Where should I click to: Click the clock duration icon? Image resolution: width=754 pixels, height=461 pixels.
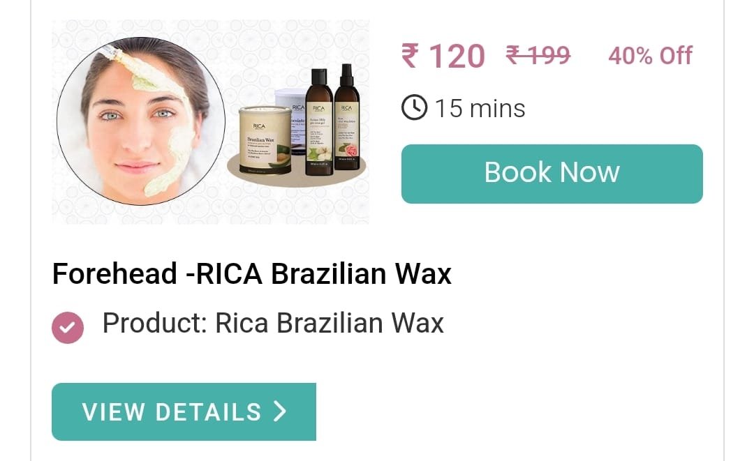pyautogui.click(x=414, y=107)
